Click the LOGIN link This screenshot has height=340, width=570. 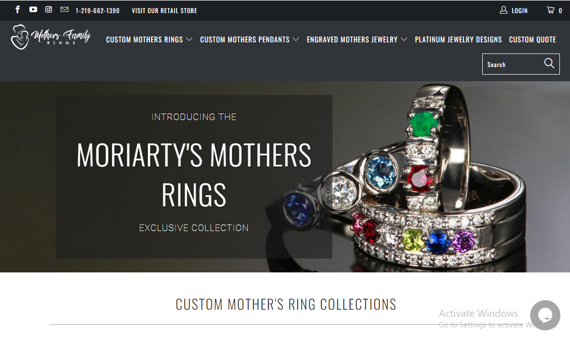(520, 11)
